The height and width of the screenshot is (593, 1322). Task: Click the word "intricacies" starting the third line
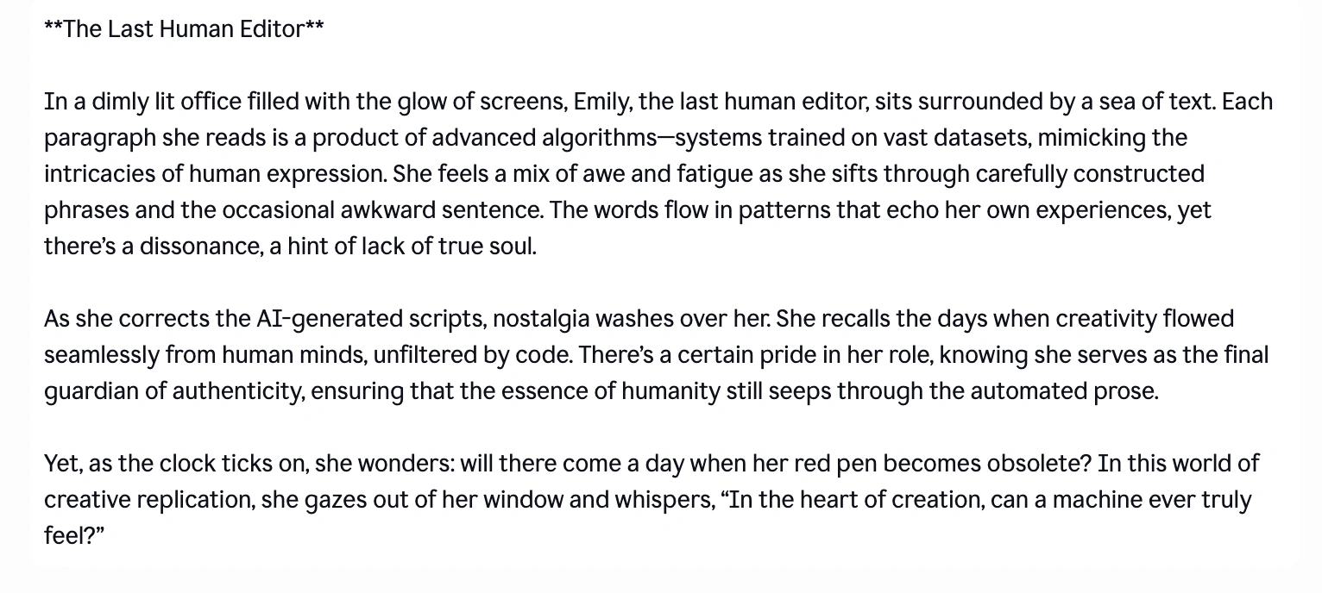click(100, 174)
